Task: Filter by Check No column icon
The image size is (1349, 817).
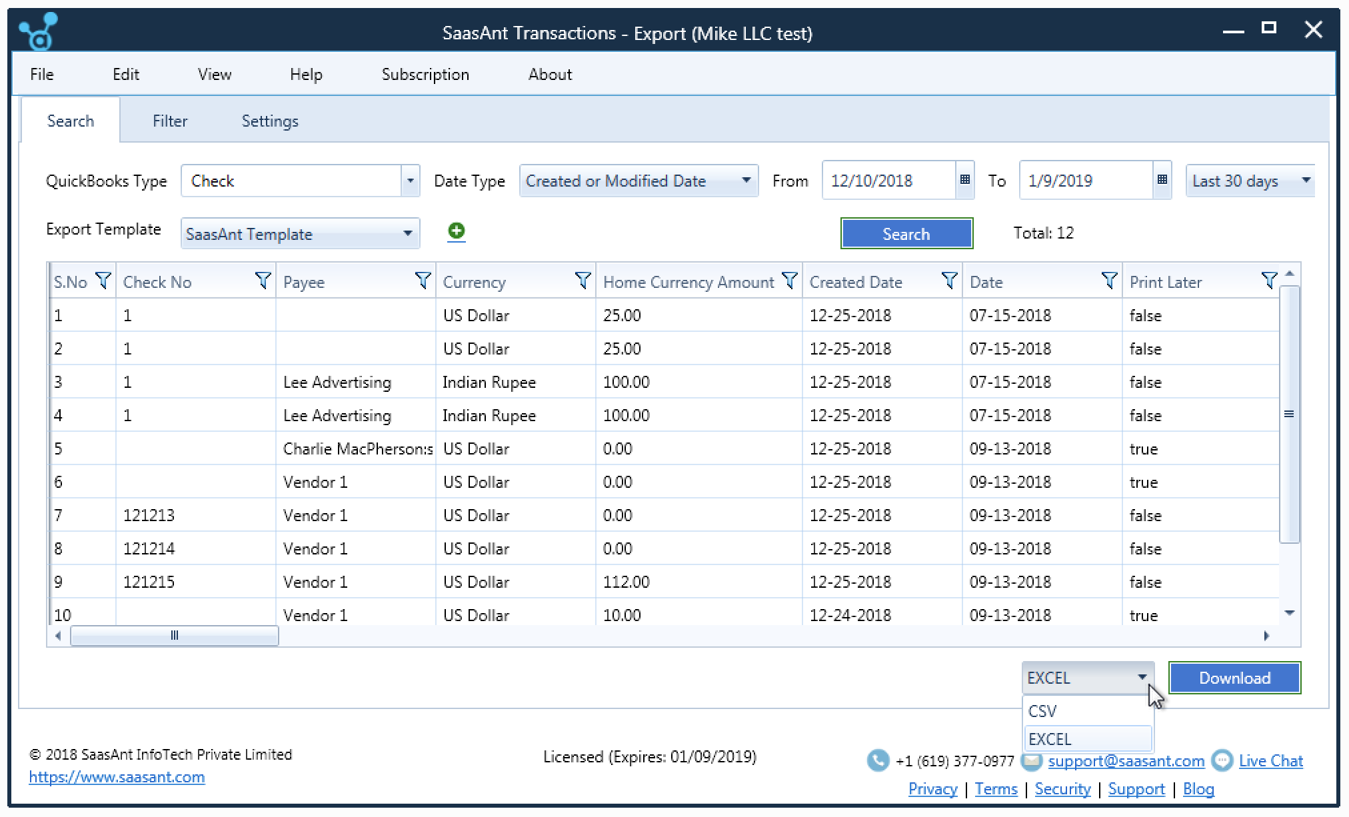Action: pyautogui.click(x=263, y=281)
